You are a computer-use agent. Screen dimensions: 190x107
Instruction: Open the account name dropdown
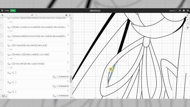click(x=173, y=11)
